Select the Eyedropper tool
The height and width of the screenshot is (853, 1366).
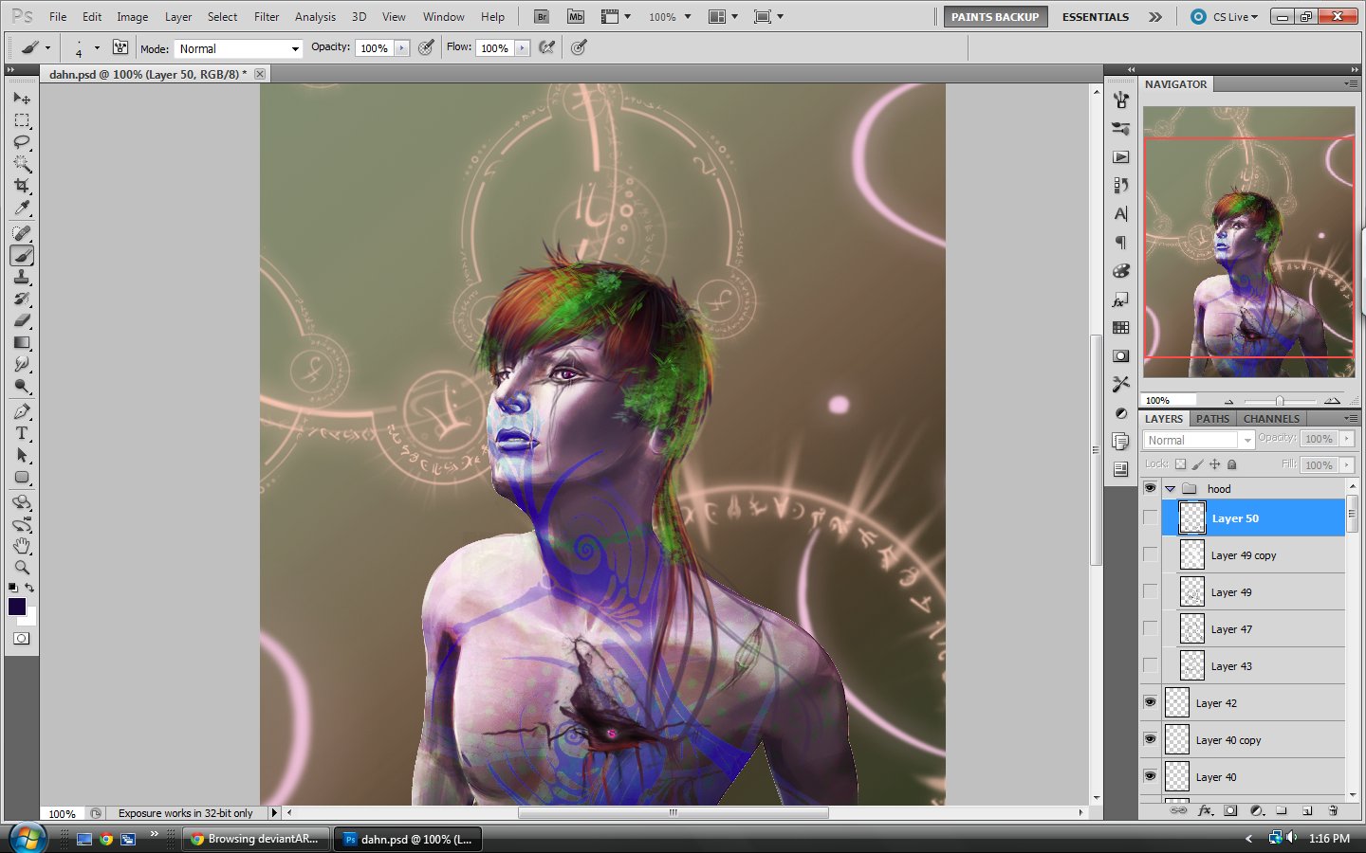[22, 208]
